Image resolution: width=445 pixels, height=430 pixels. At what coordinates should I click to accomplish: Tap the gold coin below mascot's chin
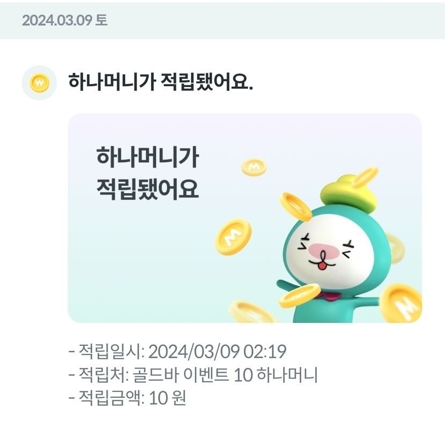pos(299,296)
